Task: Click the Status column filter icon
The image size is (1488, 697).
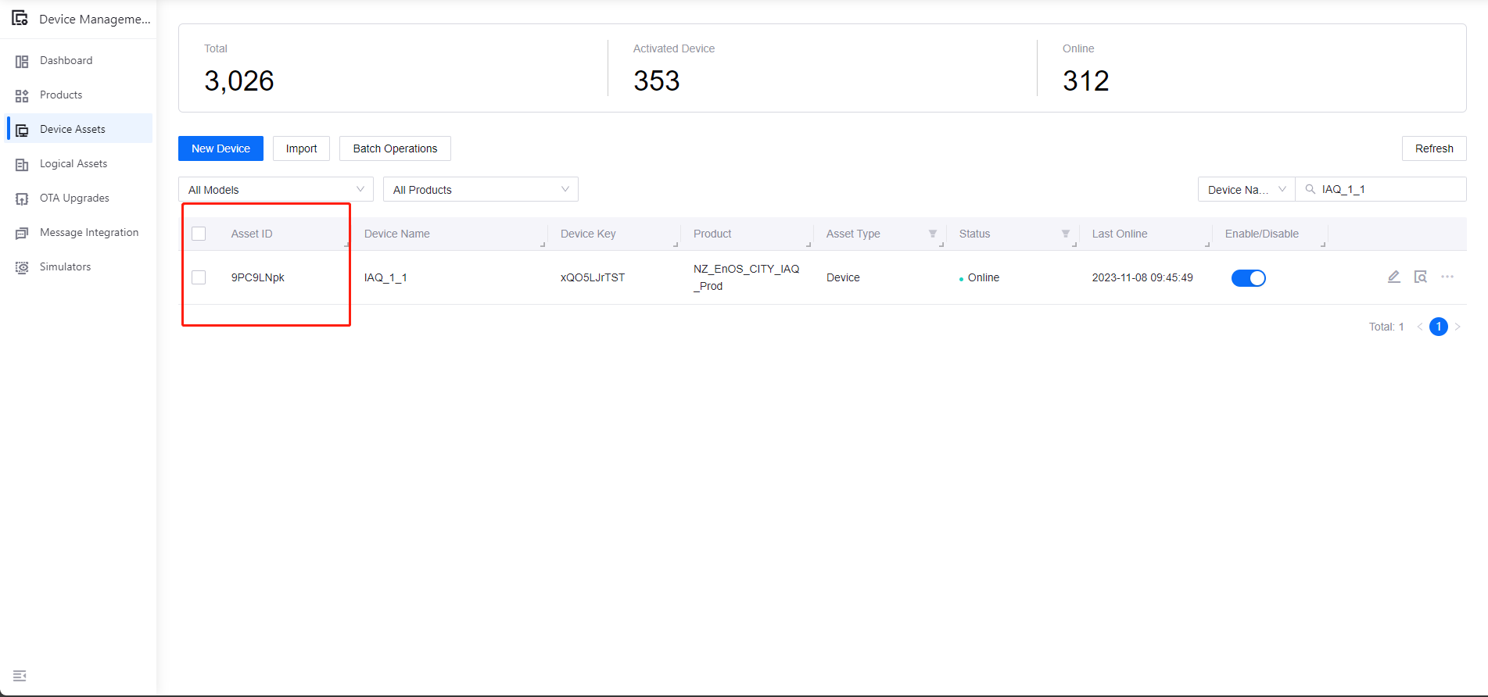Action: click(x=1065, y=234)
